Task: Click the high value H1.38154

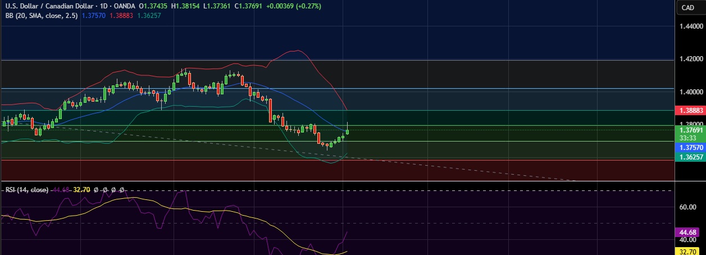Action: point(186,6)
